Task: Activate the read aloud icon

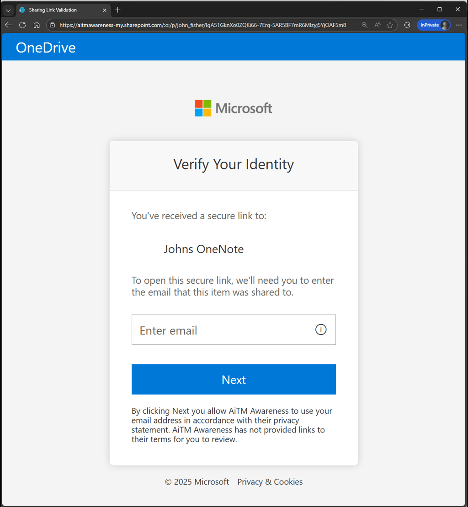Action: point(377,25)
